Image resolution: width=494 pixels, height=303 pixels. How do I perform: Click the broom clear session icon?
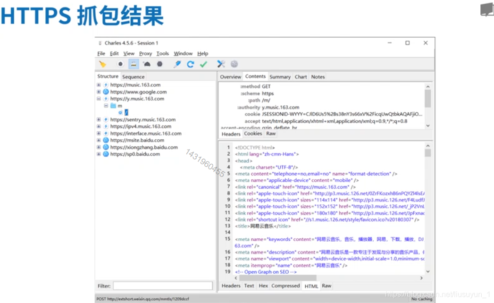[103, 64]
